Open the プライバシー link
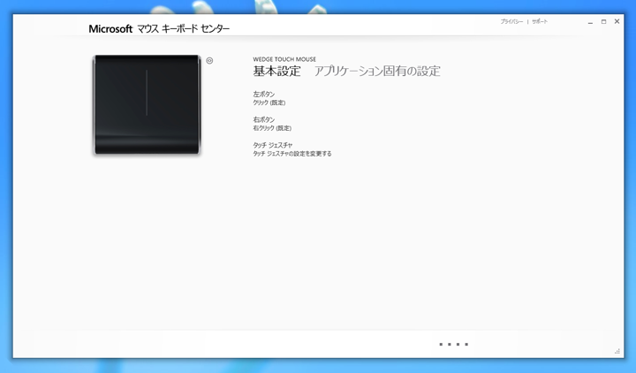 pos(511,21)
